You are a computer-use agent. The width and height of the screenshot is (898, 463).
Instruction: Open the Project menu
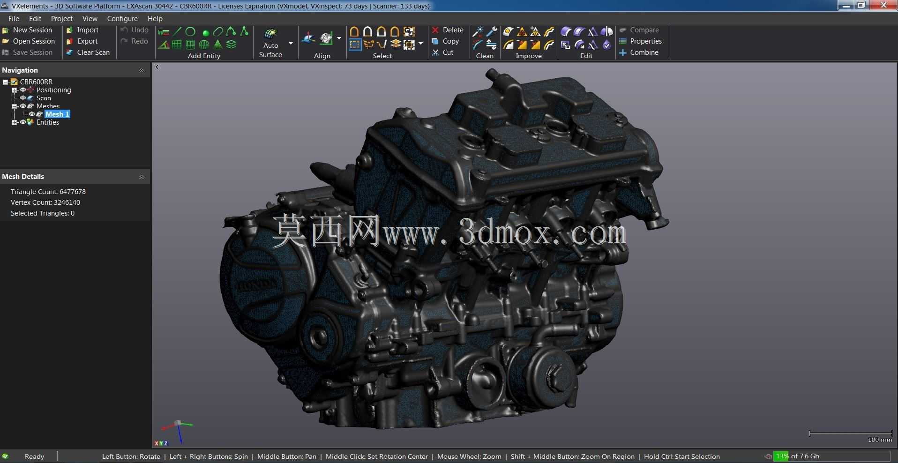61,18
